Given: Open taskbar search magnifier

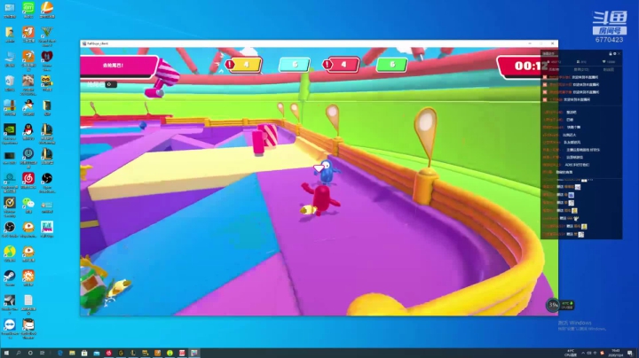Looking at the screenshot, I should tap(19, 353).
